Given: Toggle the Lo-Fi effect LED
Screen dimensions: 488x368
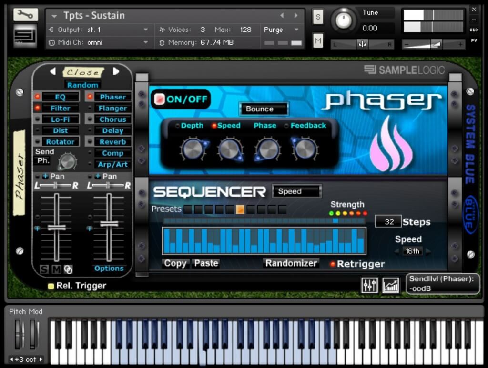Looking at the screenshot, I should pos(37,119).
